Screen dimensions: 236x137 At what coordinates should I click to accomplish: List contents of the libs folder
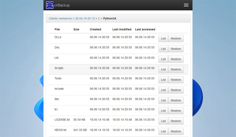[163, 100]
